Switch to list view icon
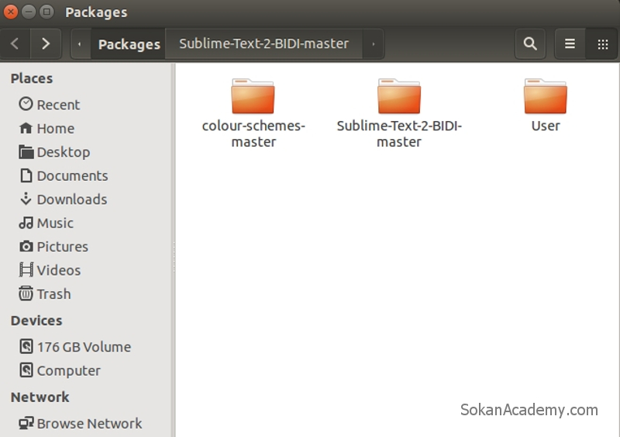The height and width of the screenshot is (437, 620). [570, 43]
